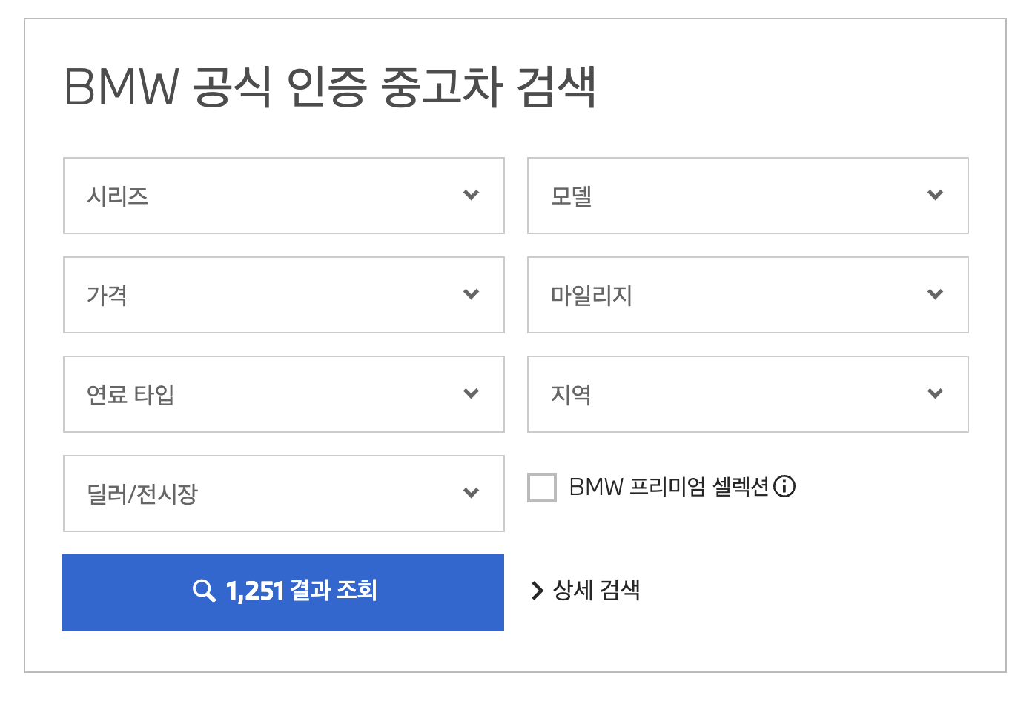Open the 가격 price dropdown
This screenshot has height=704, width=1035.
pos(284,295)
